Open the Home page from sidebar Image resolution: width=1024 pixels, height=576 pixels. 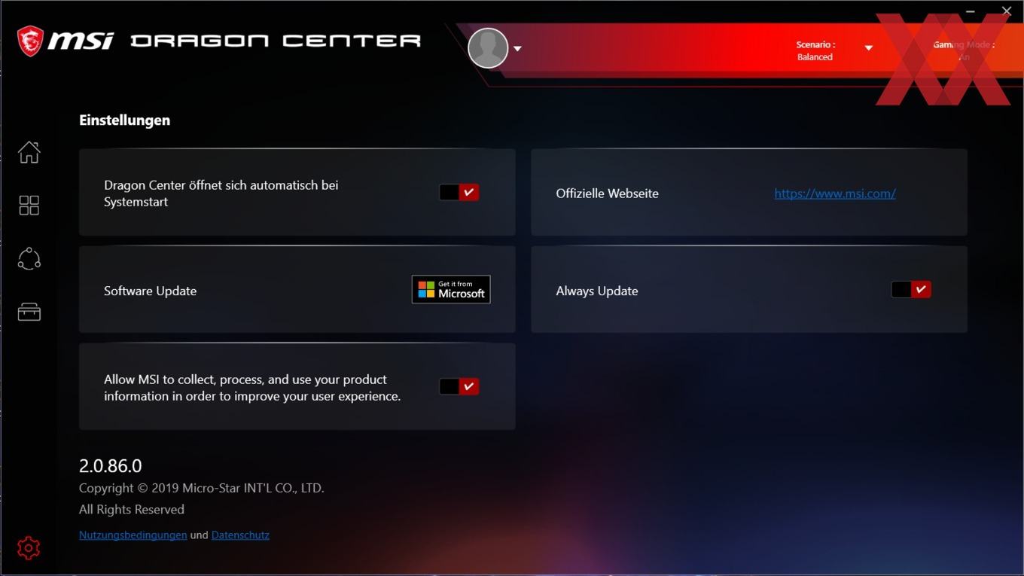(x=29, y=152)
